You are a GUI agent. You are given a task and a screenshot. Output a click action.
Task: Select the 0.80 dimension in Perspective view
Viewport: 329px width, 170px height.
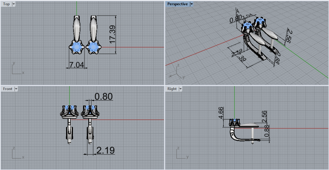coord(236,19)
